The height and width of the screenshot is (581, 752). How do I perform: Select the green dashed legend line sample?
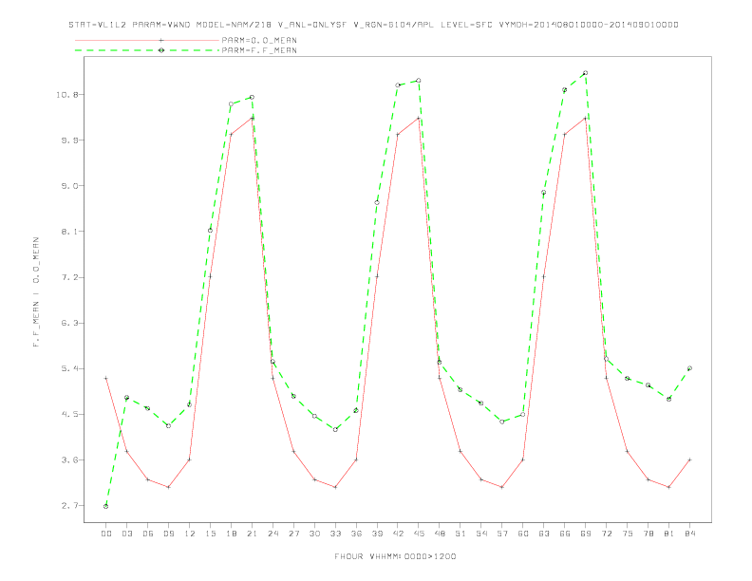click(x=147, y=50)
